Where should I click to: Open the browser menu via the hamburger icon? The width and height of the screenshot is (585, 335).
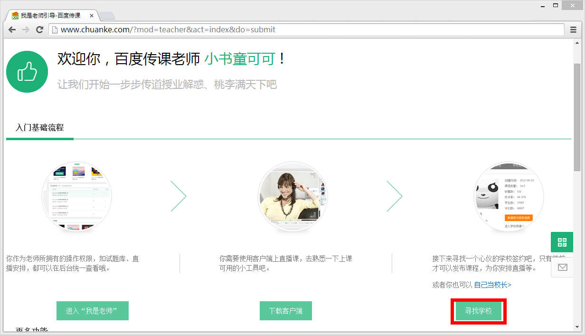[573, 29]
